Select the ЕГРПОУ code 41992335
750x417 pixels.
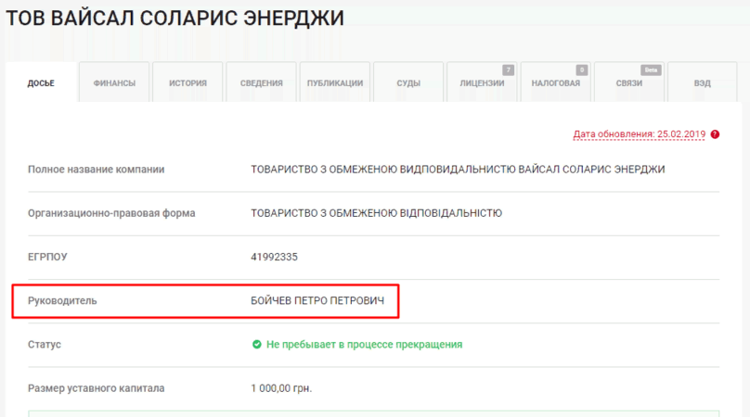pos(274,257)
